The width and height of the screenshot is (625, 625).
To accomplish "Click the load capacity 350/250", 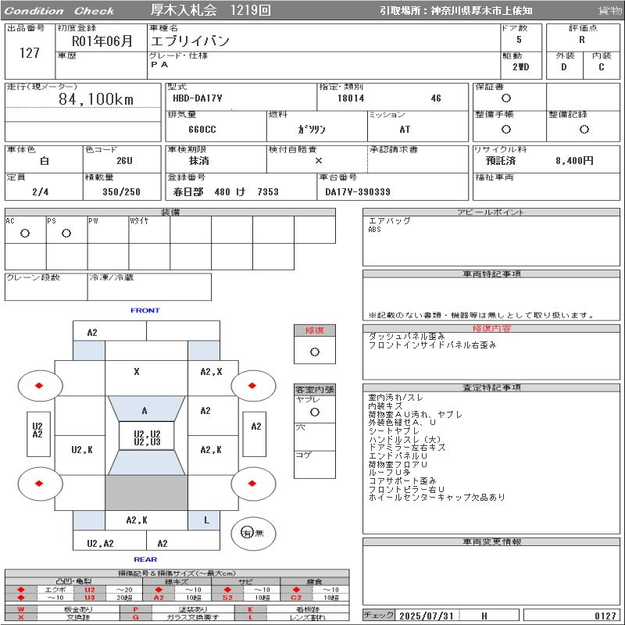I will tap(122, 192).
